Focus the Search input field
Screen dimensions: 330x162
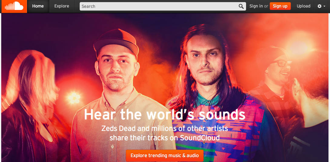click(x=163, y=6)
